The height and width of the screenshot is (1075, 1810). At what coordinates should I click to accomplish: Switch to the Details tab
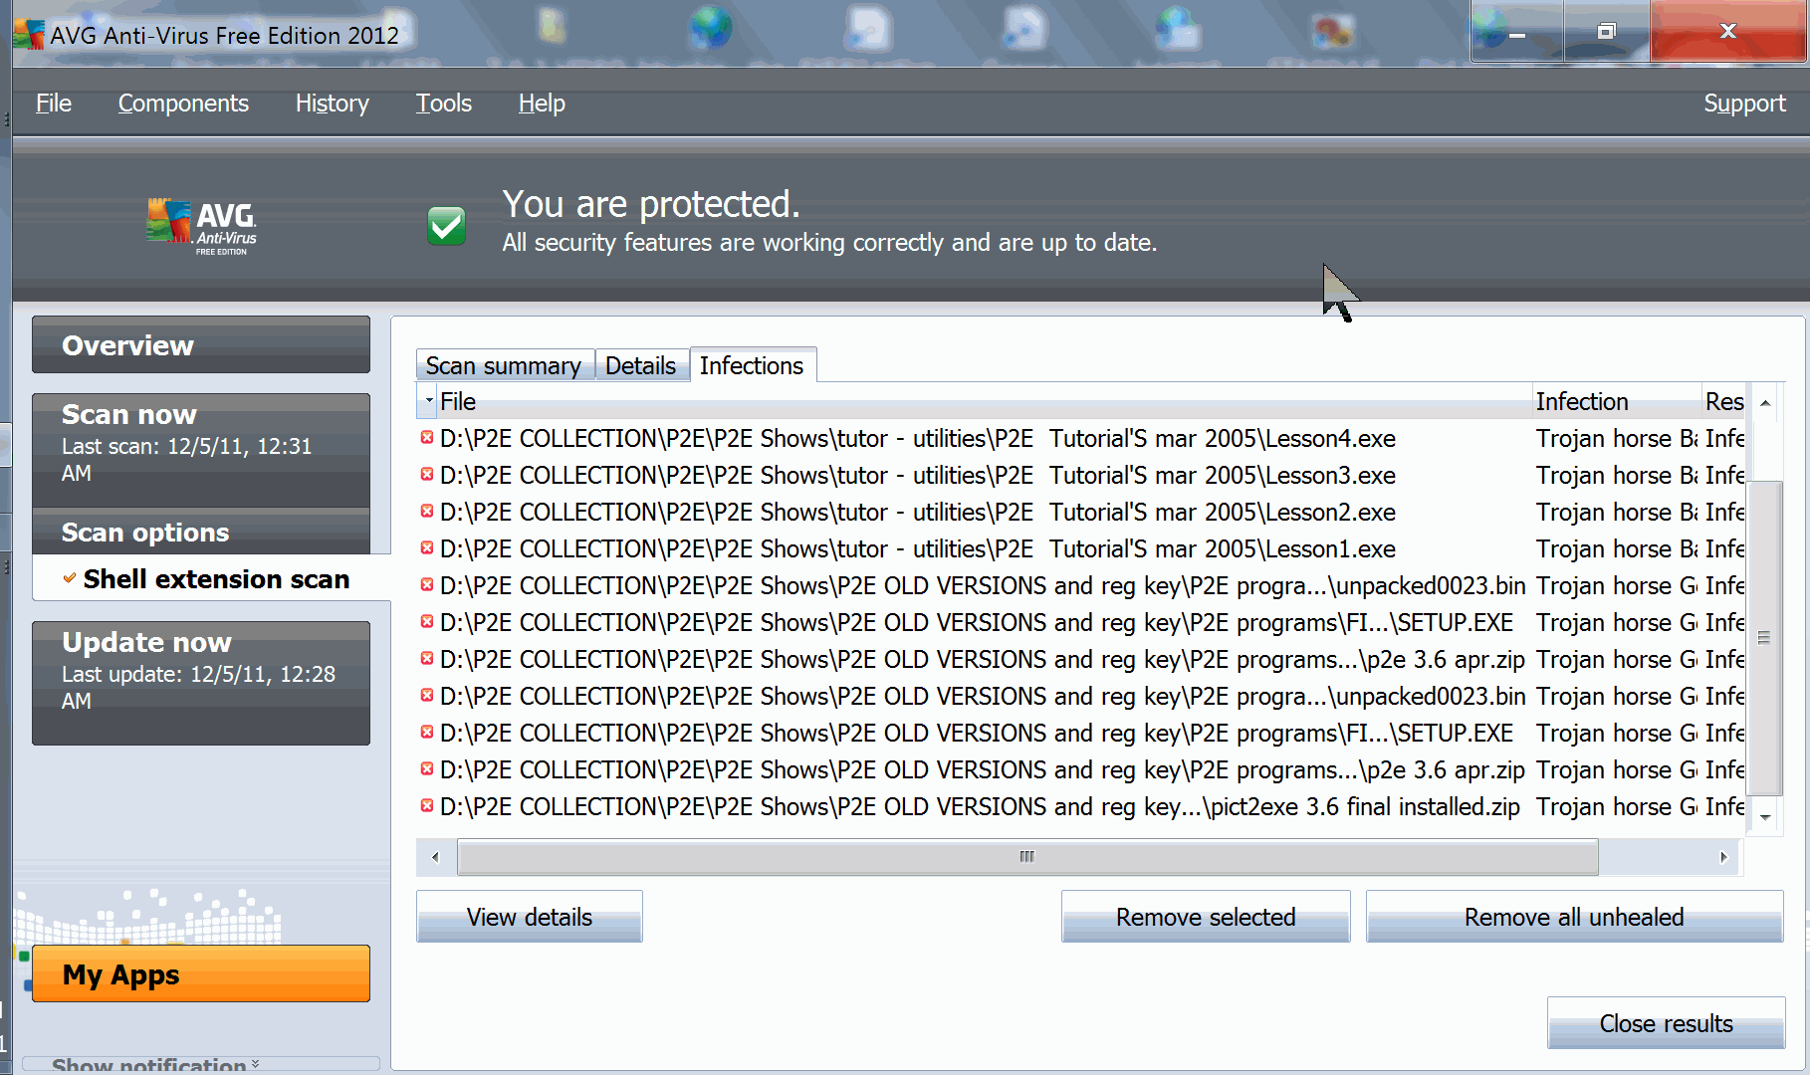pos(640,366)
